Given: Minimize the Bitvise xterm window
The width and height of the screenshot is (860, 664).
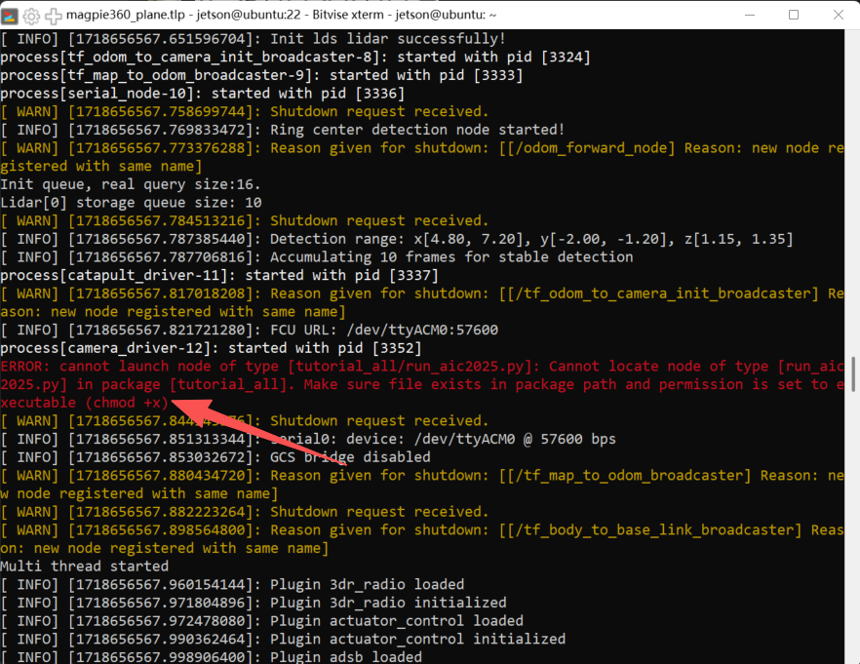Looking at the screenshot, I should (x=749, y=16).
